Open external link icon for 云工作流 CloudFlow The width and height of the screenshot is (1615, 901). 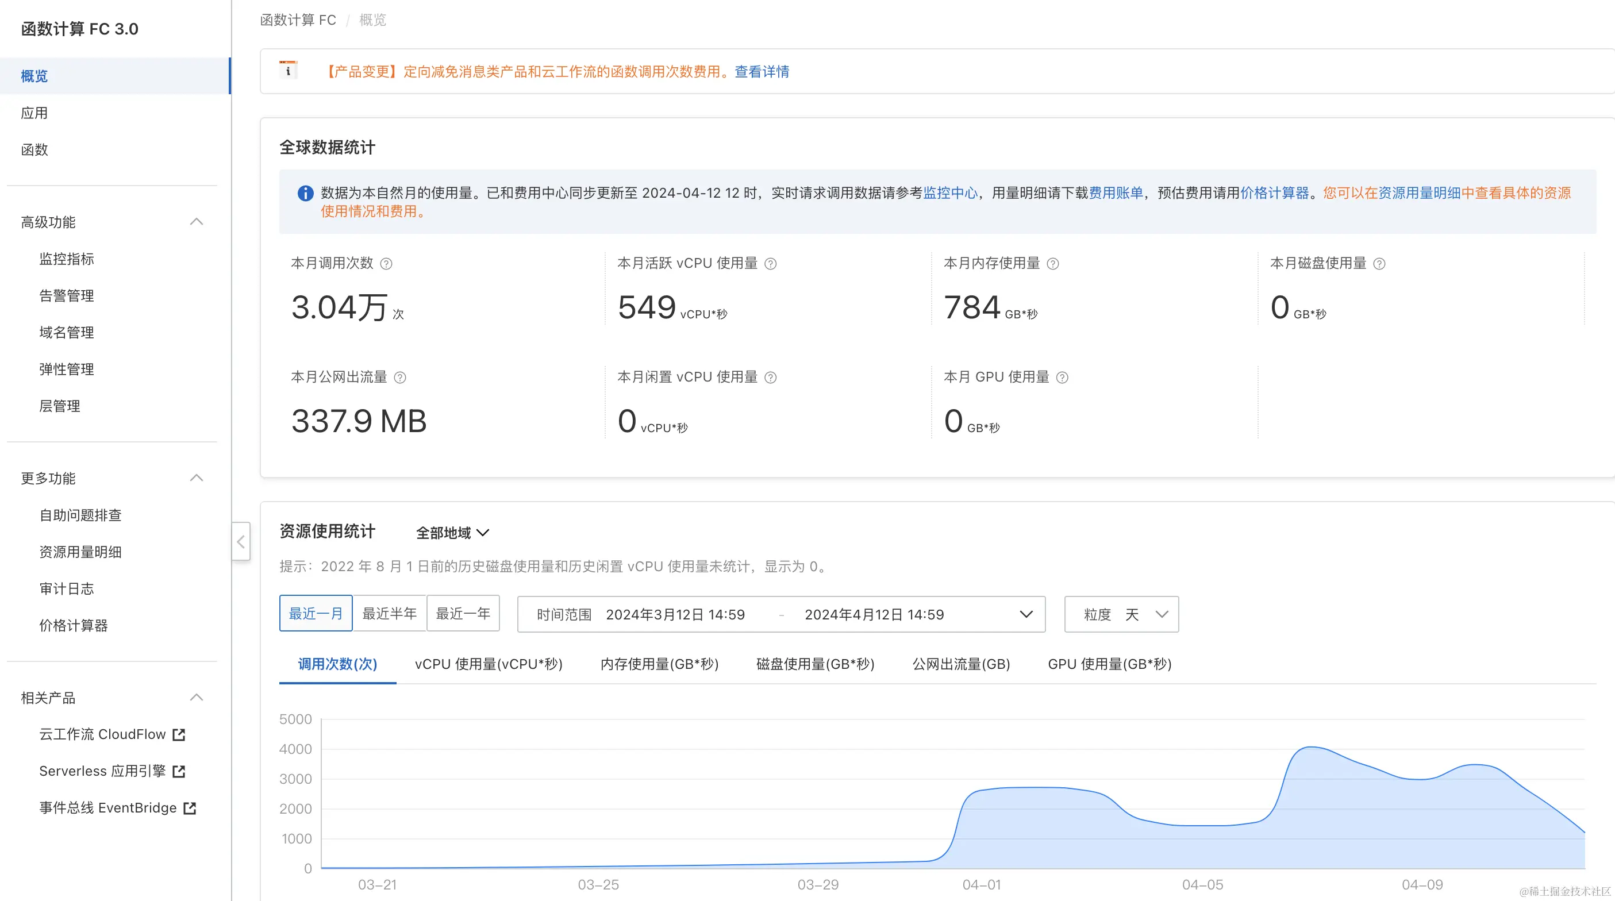pos(179,734)
